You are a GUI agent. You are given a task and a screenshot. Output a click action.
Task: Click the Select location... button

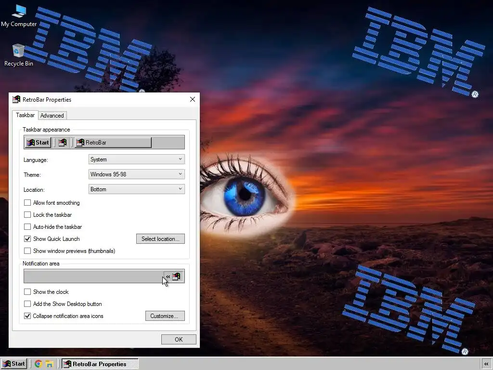[160, 239]
